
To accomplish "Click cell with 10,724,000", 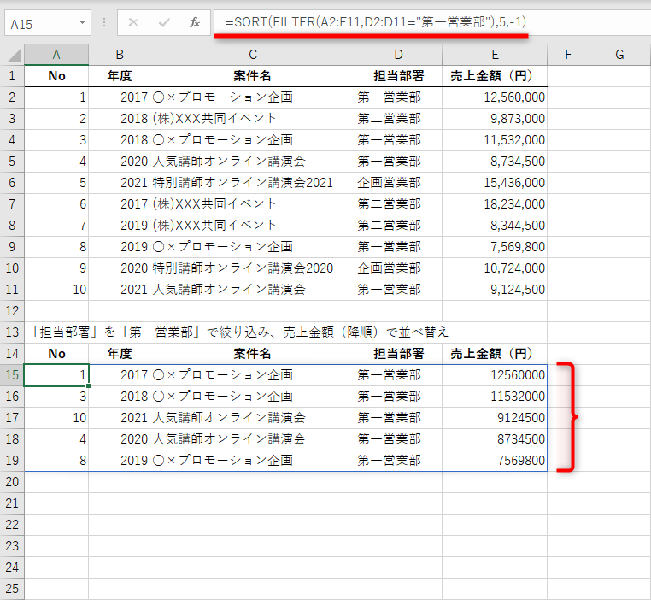I will 495,268.
